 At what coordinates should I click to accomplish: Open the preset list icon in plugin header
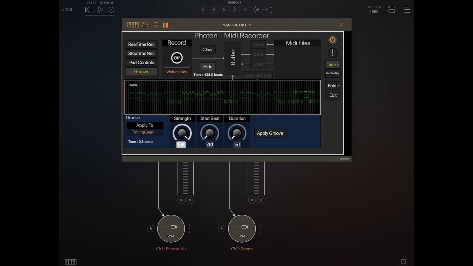(156, 25)
